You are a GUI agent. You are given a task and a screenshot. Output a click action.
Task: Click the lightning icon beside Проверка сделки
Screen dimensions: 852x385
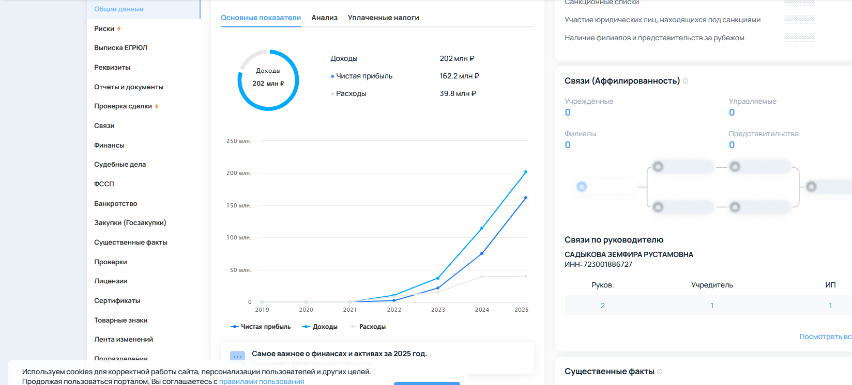coord(157,106)
